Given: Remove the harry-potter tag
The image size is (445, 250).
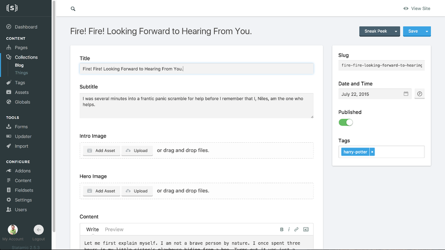Looking at the screenshot, I should pos(372,152).
